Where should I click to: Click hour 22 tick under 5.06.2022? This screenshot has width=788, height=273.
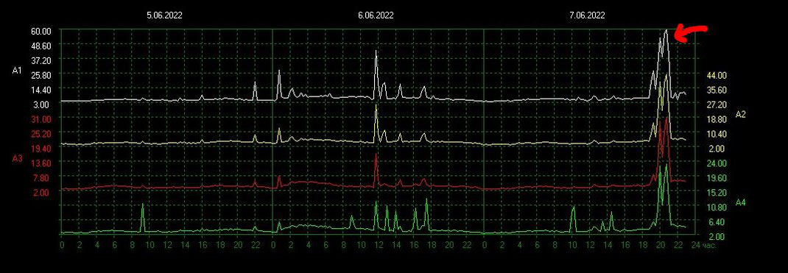click(256, 245)
